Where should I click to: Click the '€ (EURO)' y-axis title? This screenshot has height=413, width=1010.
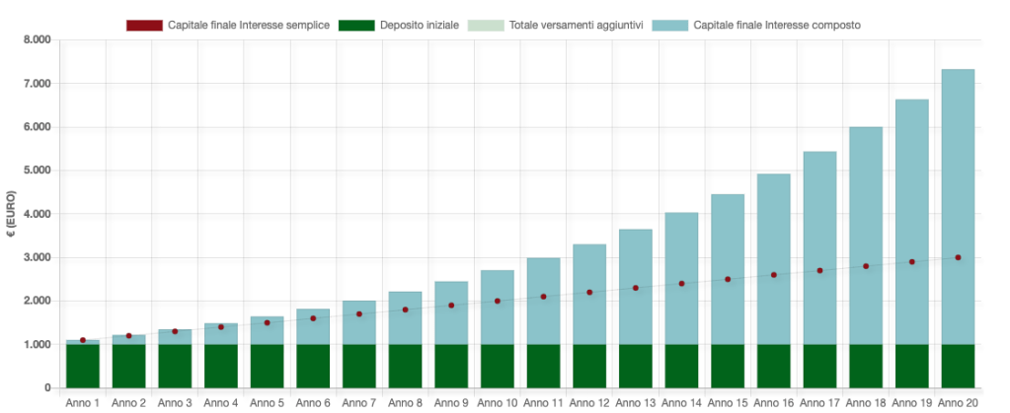click(12, 214)
